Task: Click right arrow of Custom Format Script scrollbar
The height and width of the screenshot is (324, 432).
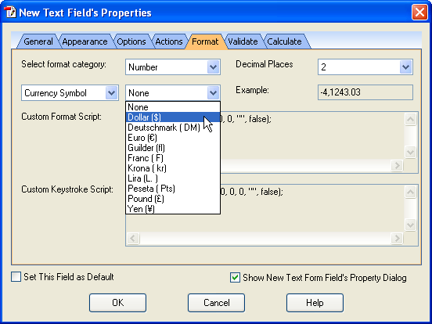Action: point(397,165)
